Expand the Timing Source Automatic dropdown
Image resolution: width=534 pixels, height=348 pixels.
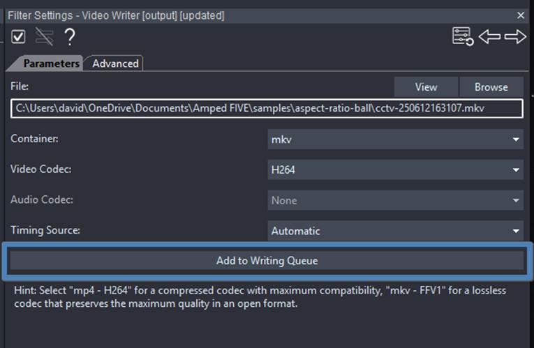(x=395, y=231)
